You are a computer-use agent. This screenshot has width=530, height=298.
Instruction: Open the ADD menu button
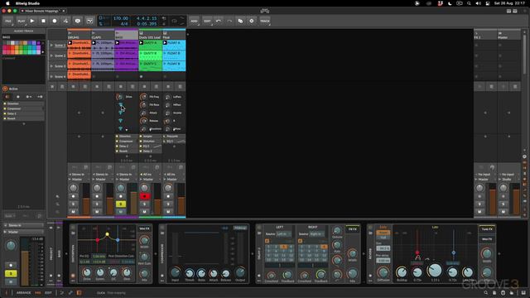click(194, 21)
